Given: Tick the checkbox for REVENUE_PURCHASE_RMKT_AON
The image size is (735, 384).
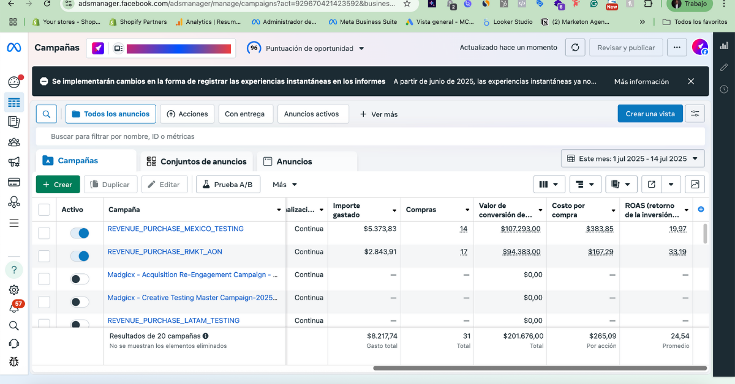Looking at the screenshot, I should pyautogui.click(x=44, y=256).
